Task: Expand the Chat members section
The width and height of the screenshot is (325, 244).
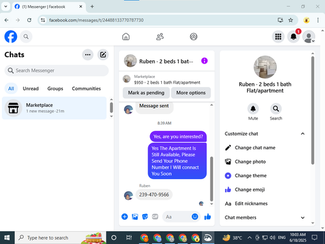Action: click(265, 217)
